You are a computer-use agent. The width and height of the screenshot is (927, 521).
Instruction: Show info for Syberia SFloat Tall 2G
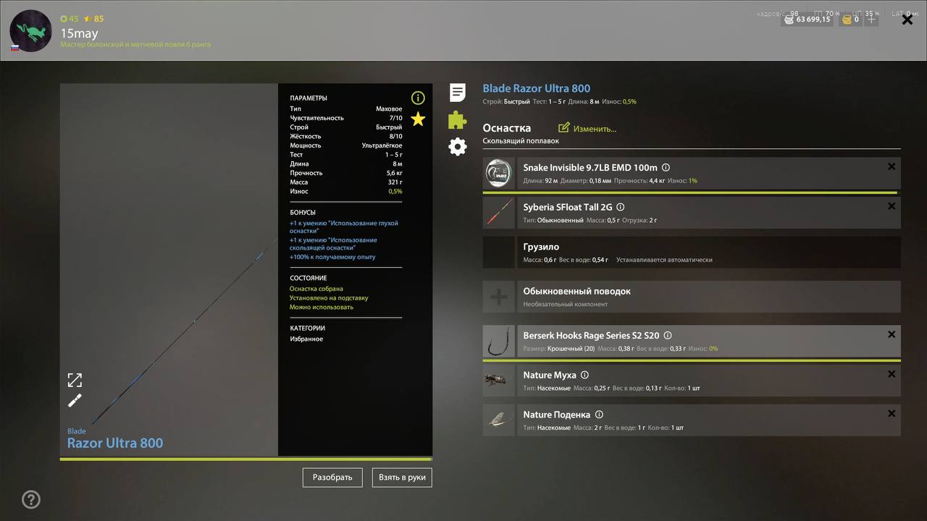coord(620,207)
